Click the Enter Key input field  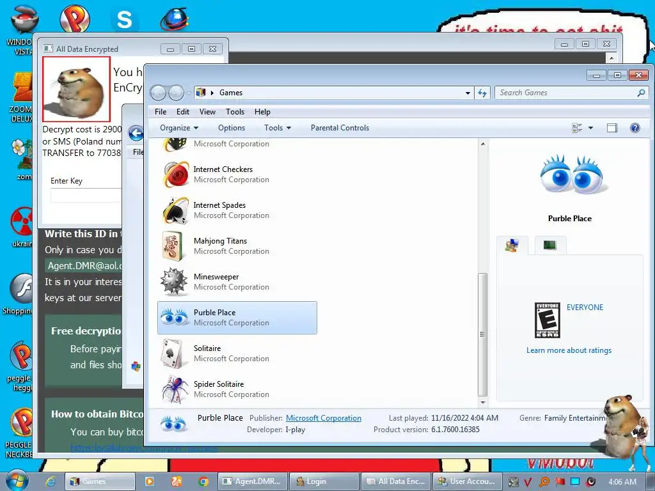pos(86,195)
